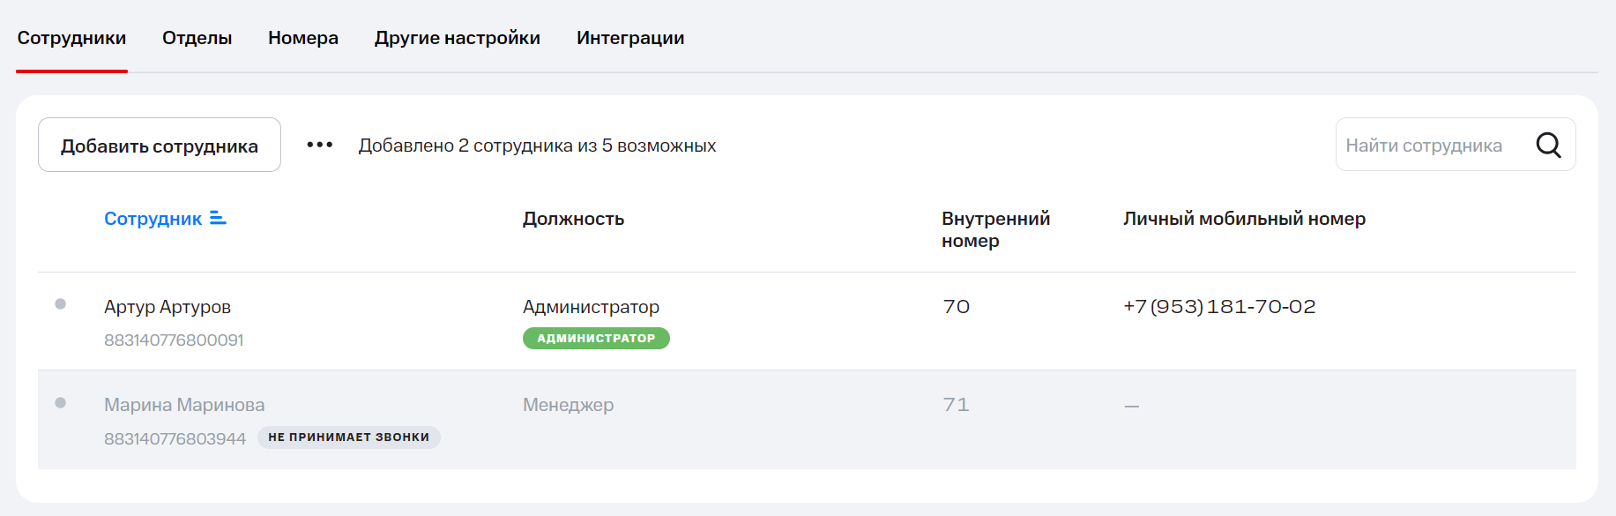
Task: Sort by the Сотрудник column header
Action: (x=153, y=219)
